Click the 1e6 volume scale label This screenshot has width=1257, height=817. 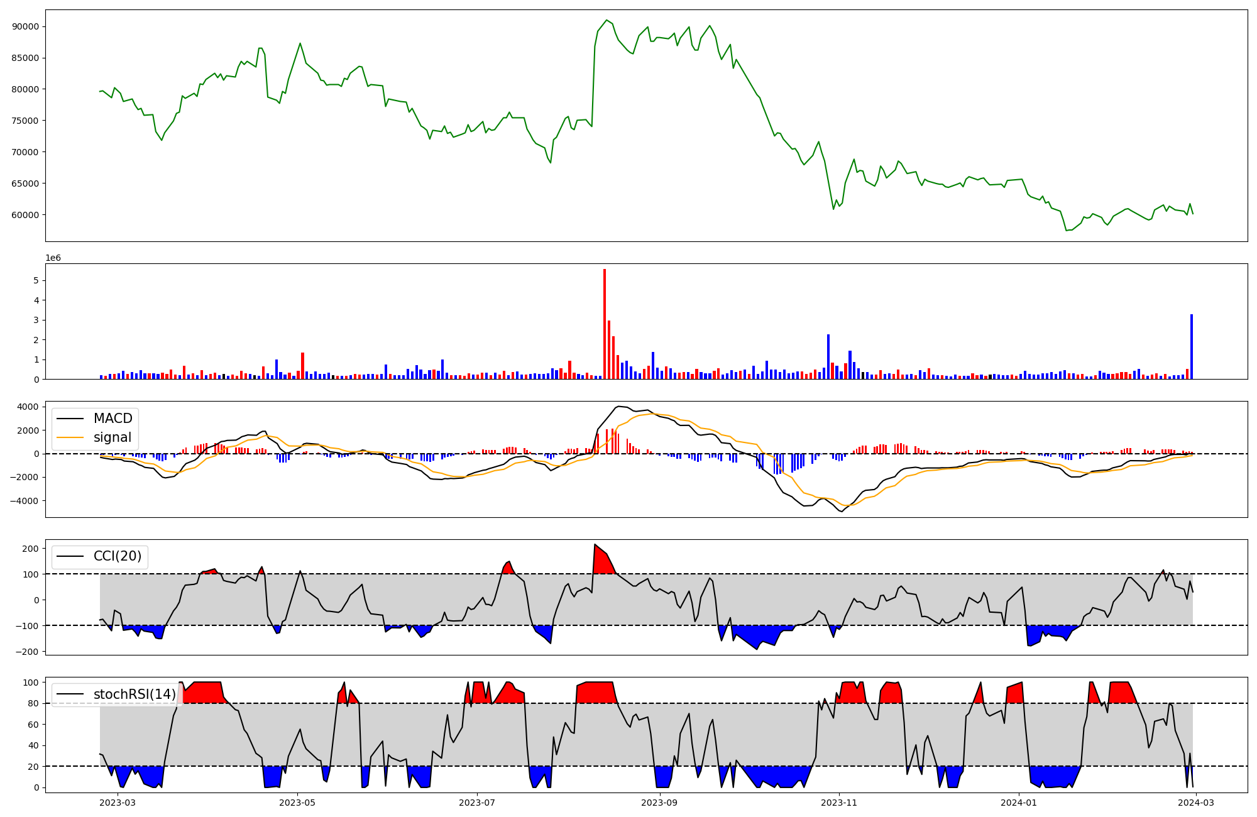(x=53, y=258)
